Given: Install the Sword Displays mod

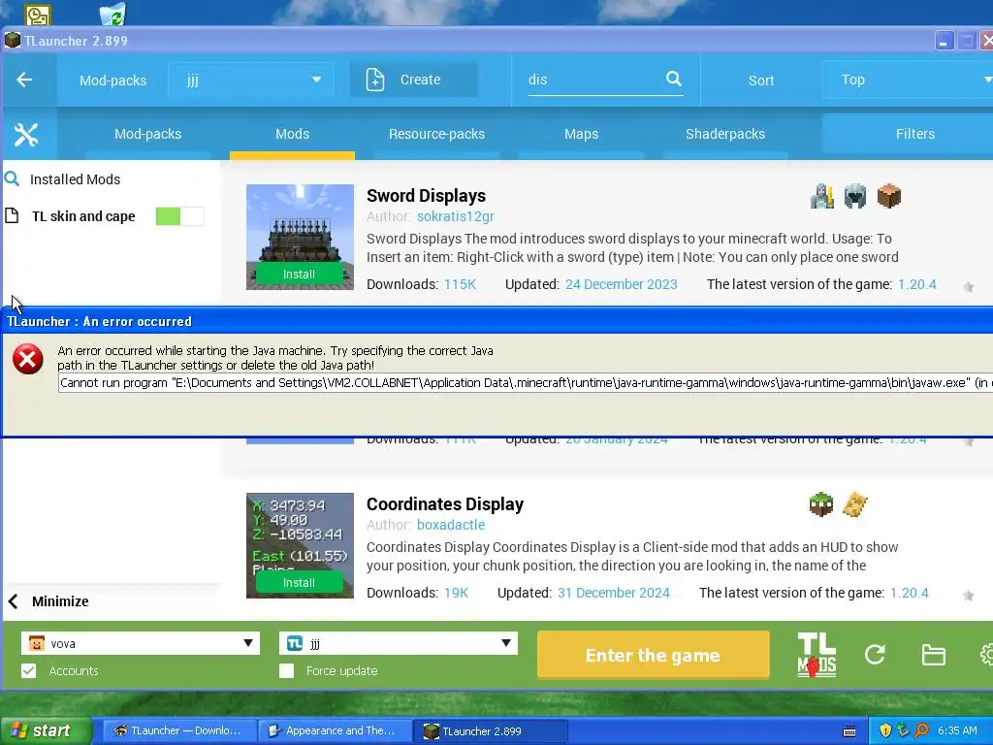Looking at the screenshot, I should click(299, 275).
